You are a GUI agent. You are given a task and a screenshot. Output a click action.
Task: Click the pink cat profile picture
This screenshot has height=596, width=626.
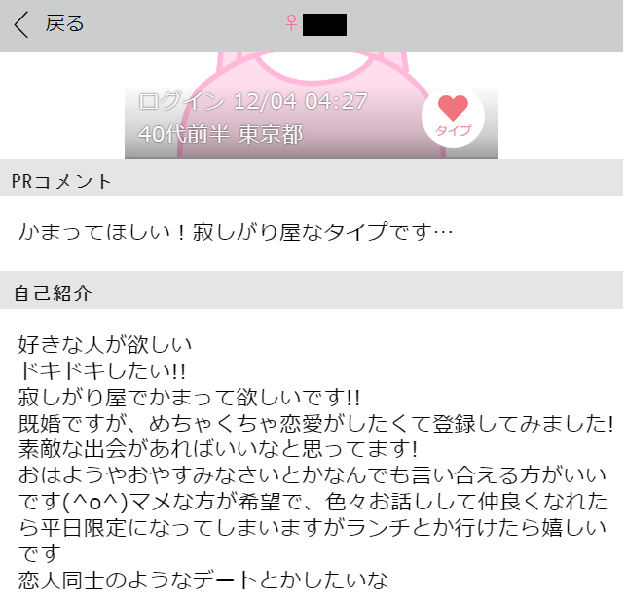tap(312, 105)
